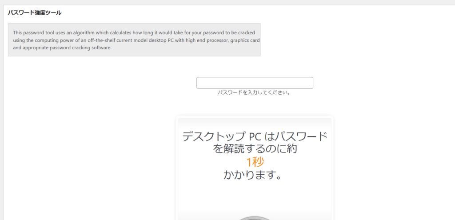Click the empty space in the result panel under かかります。
This screenshot has width=455, height=220.
coord(254,197)
